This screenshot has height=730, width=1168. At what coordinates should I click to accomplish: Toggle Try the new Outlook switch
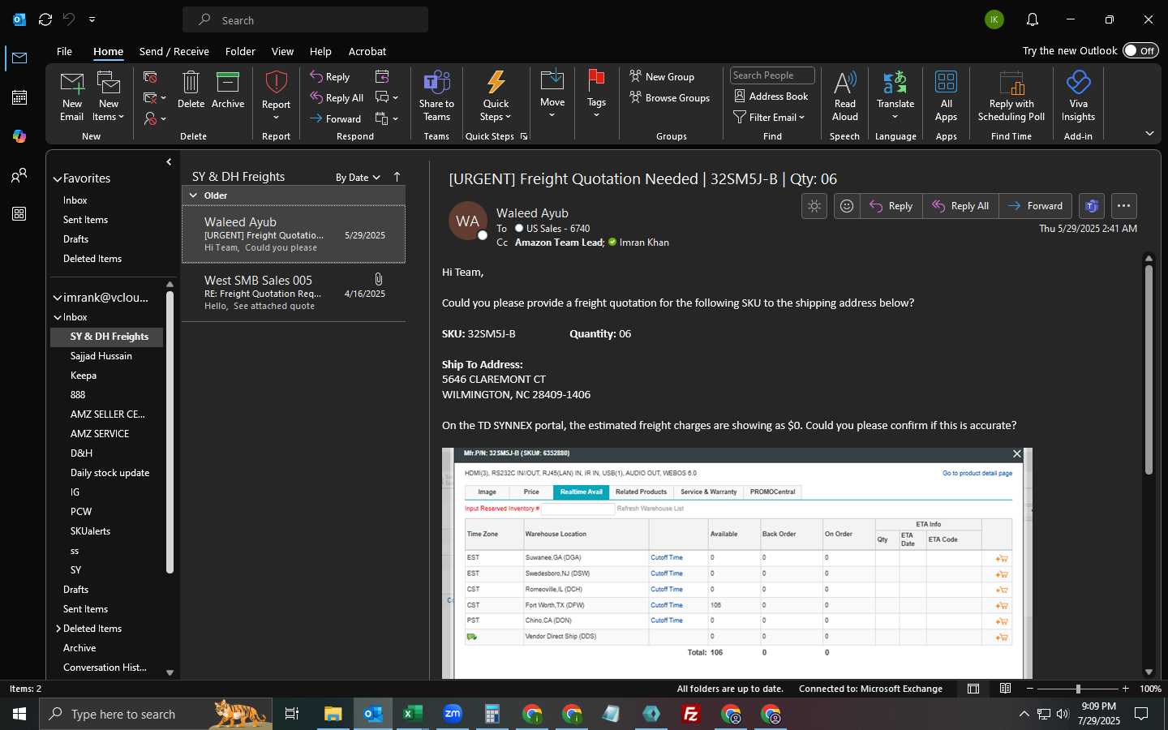[1140, 50]
